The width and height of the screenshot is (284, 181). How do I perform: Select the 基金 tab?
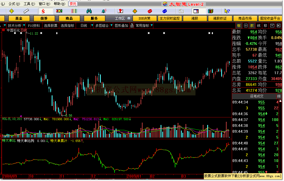[19, 18]
